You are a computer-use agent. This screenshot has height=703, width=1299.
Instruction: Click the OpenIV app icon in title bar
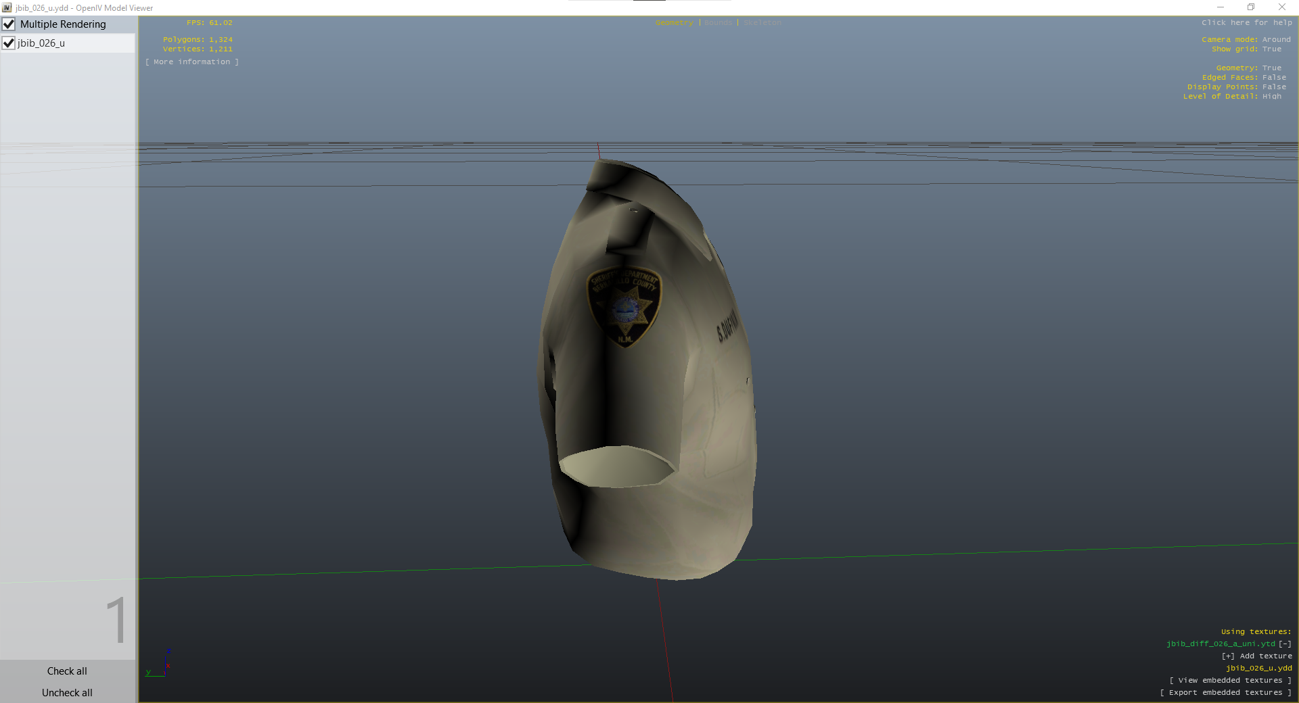click(7, 7)
